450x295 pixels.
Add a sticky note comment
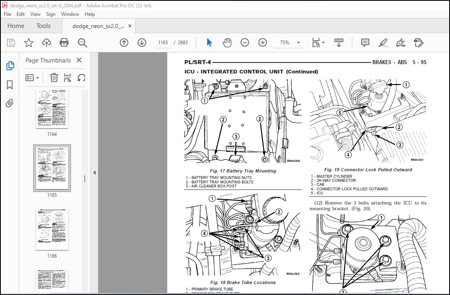click(x=365, y=43)
